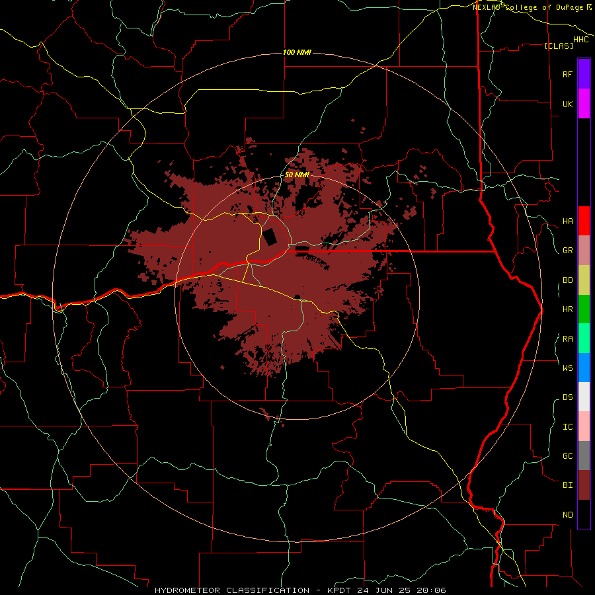
Task: Click the mint RA legend swatch
Action: pos(584,338)
